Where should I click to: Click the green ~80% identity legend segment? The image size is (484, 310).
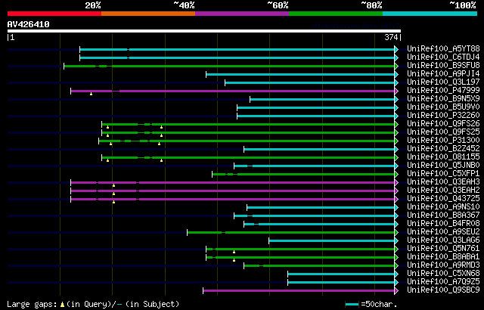pos(336,14)
